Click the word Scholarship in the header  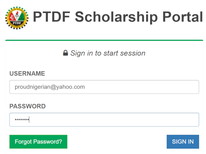pyautogui.click(x=116, y=17)
